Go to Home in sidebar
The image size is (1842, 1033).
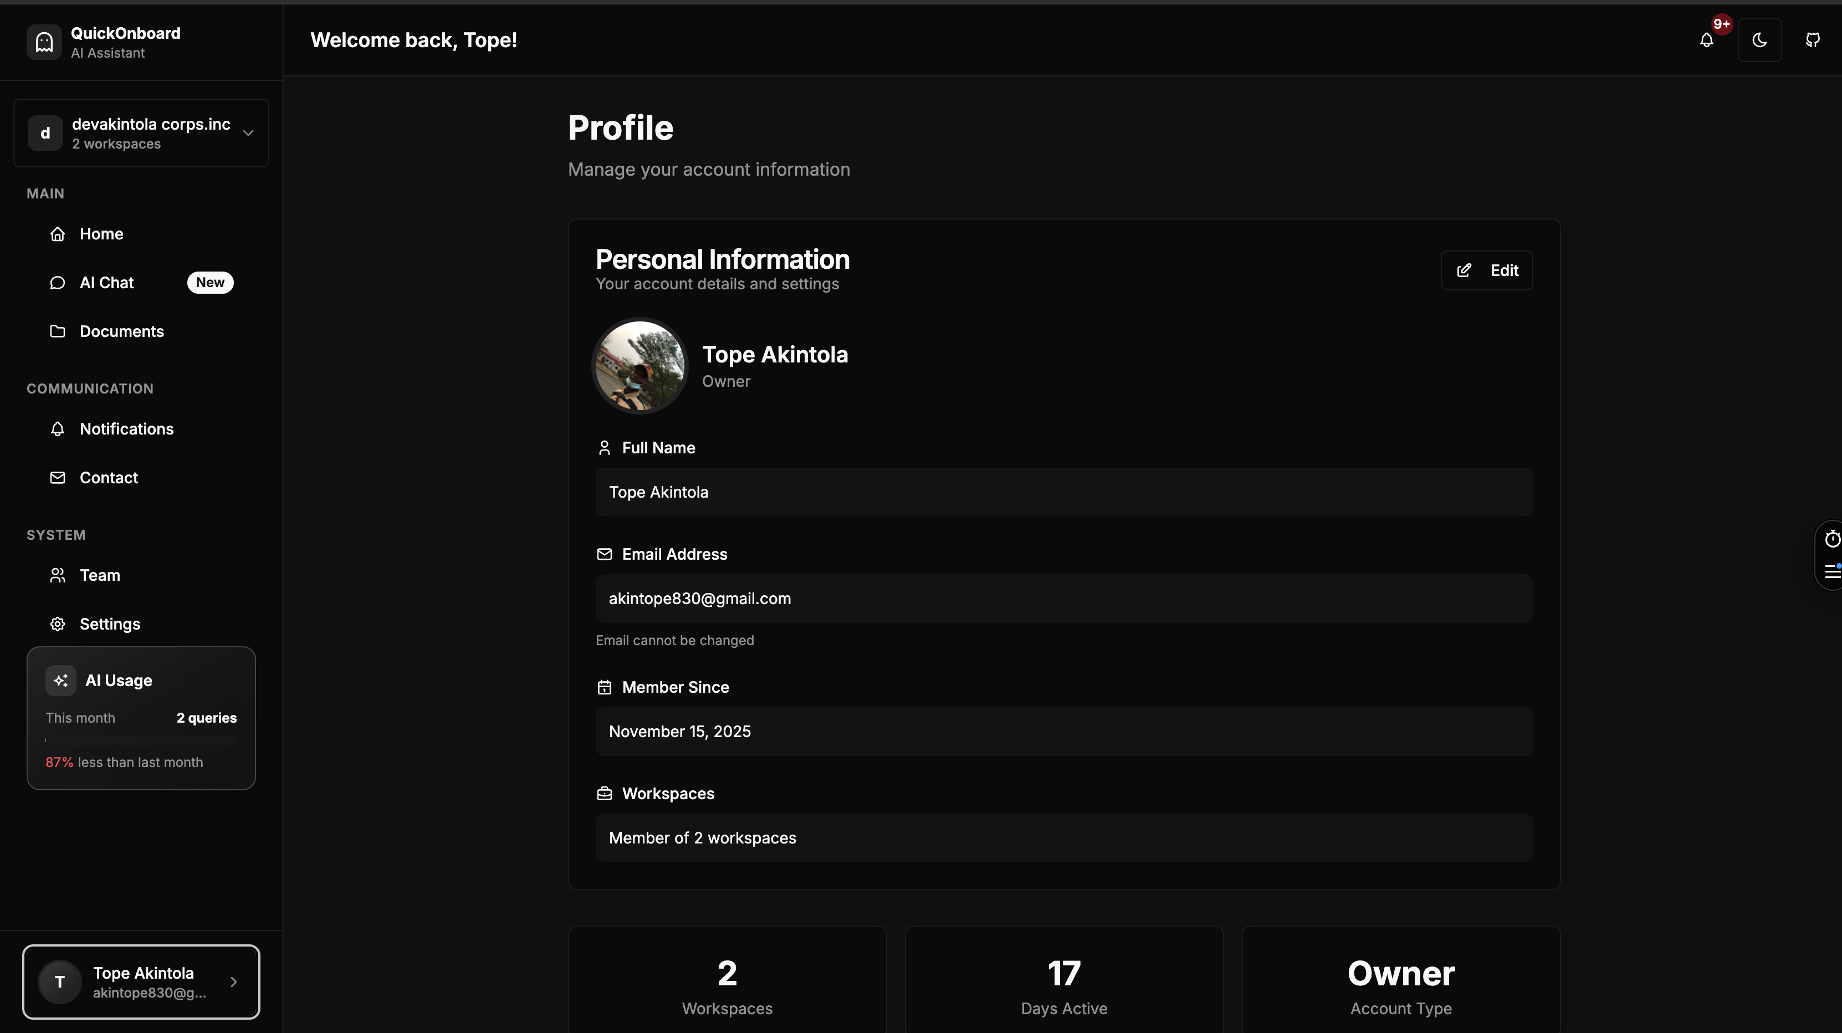[101, 234]
